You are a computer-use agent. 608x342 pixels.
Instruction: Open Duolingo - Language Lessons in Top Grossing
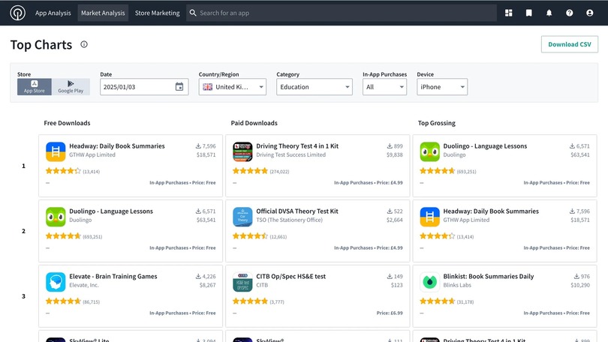click(485, 146)
